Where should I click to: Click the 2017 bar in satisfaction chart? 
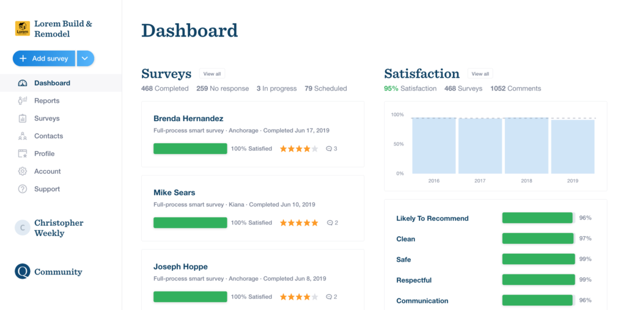pos(480,146)
